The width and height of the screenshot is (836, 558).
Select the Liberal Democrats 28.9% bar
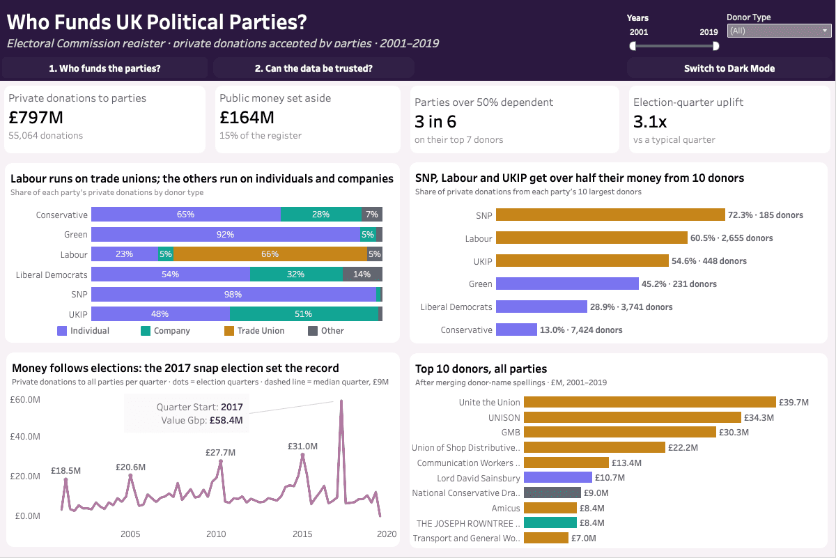click(x=541, y=307)
